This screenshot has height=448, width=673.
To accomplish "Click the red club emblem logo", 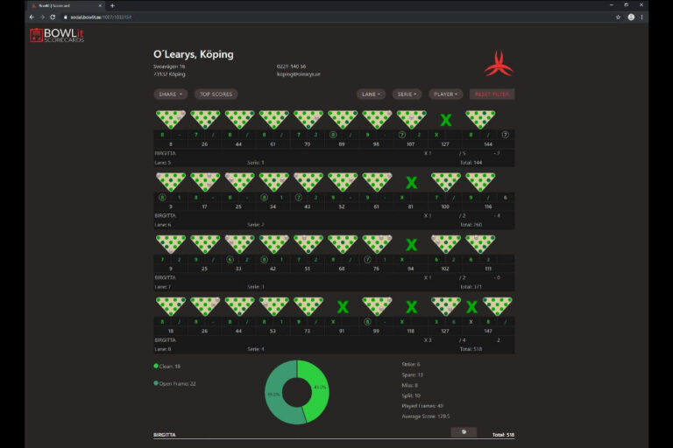I will [x=499, y=62].
